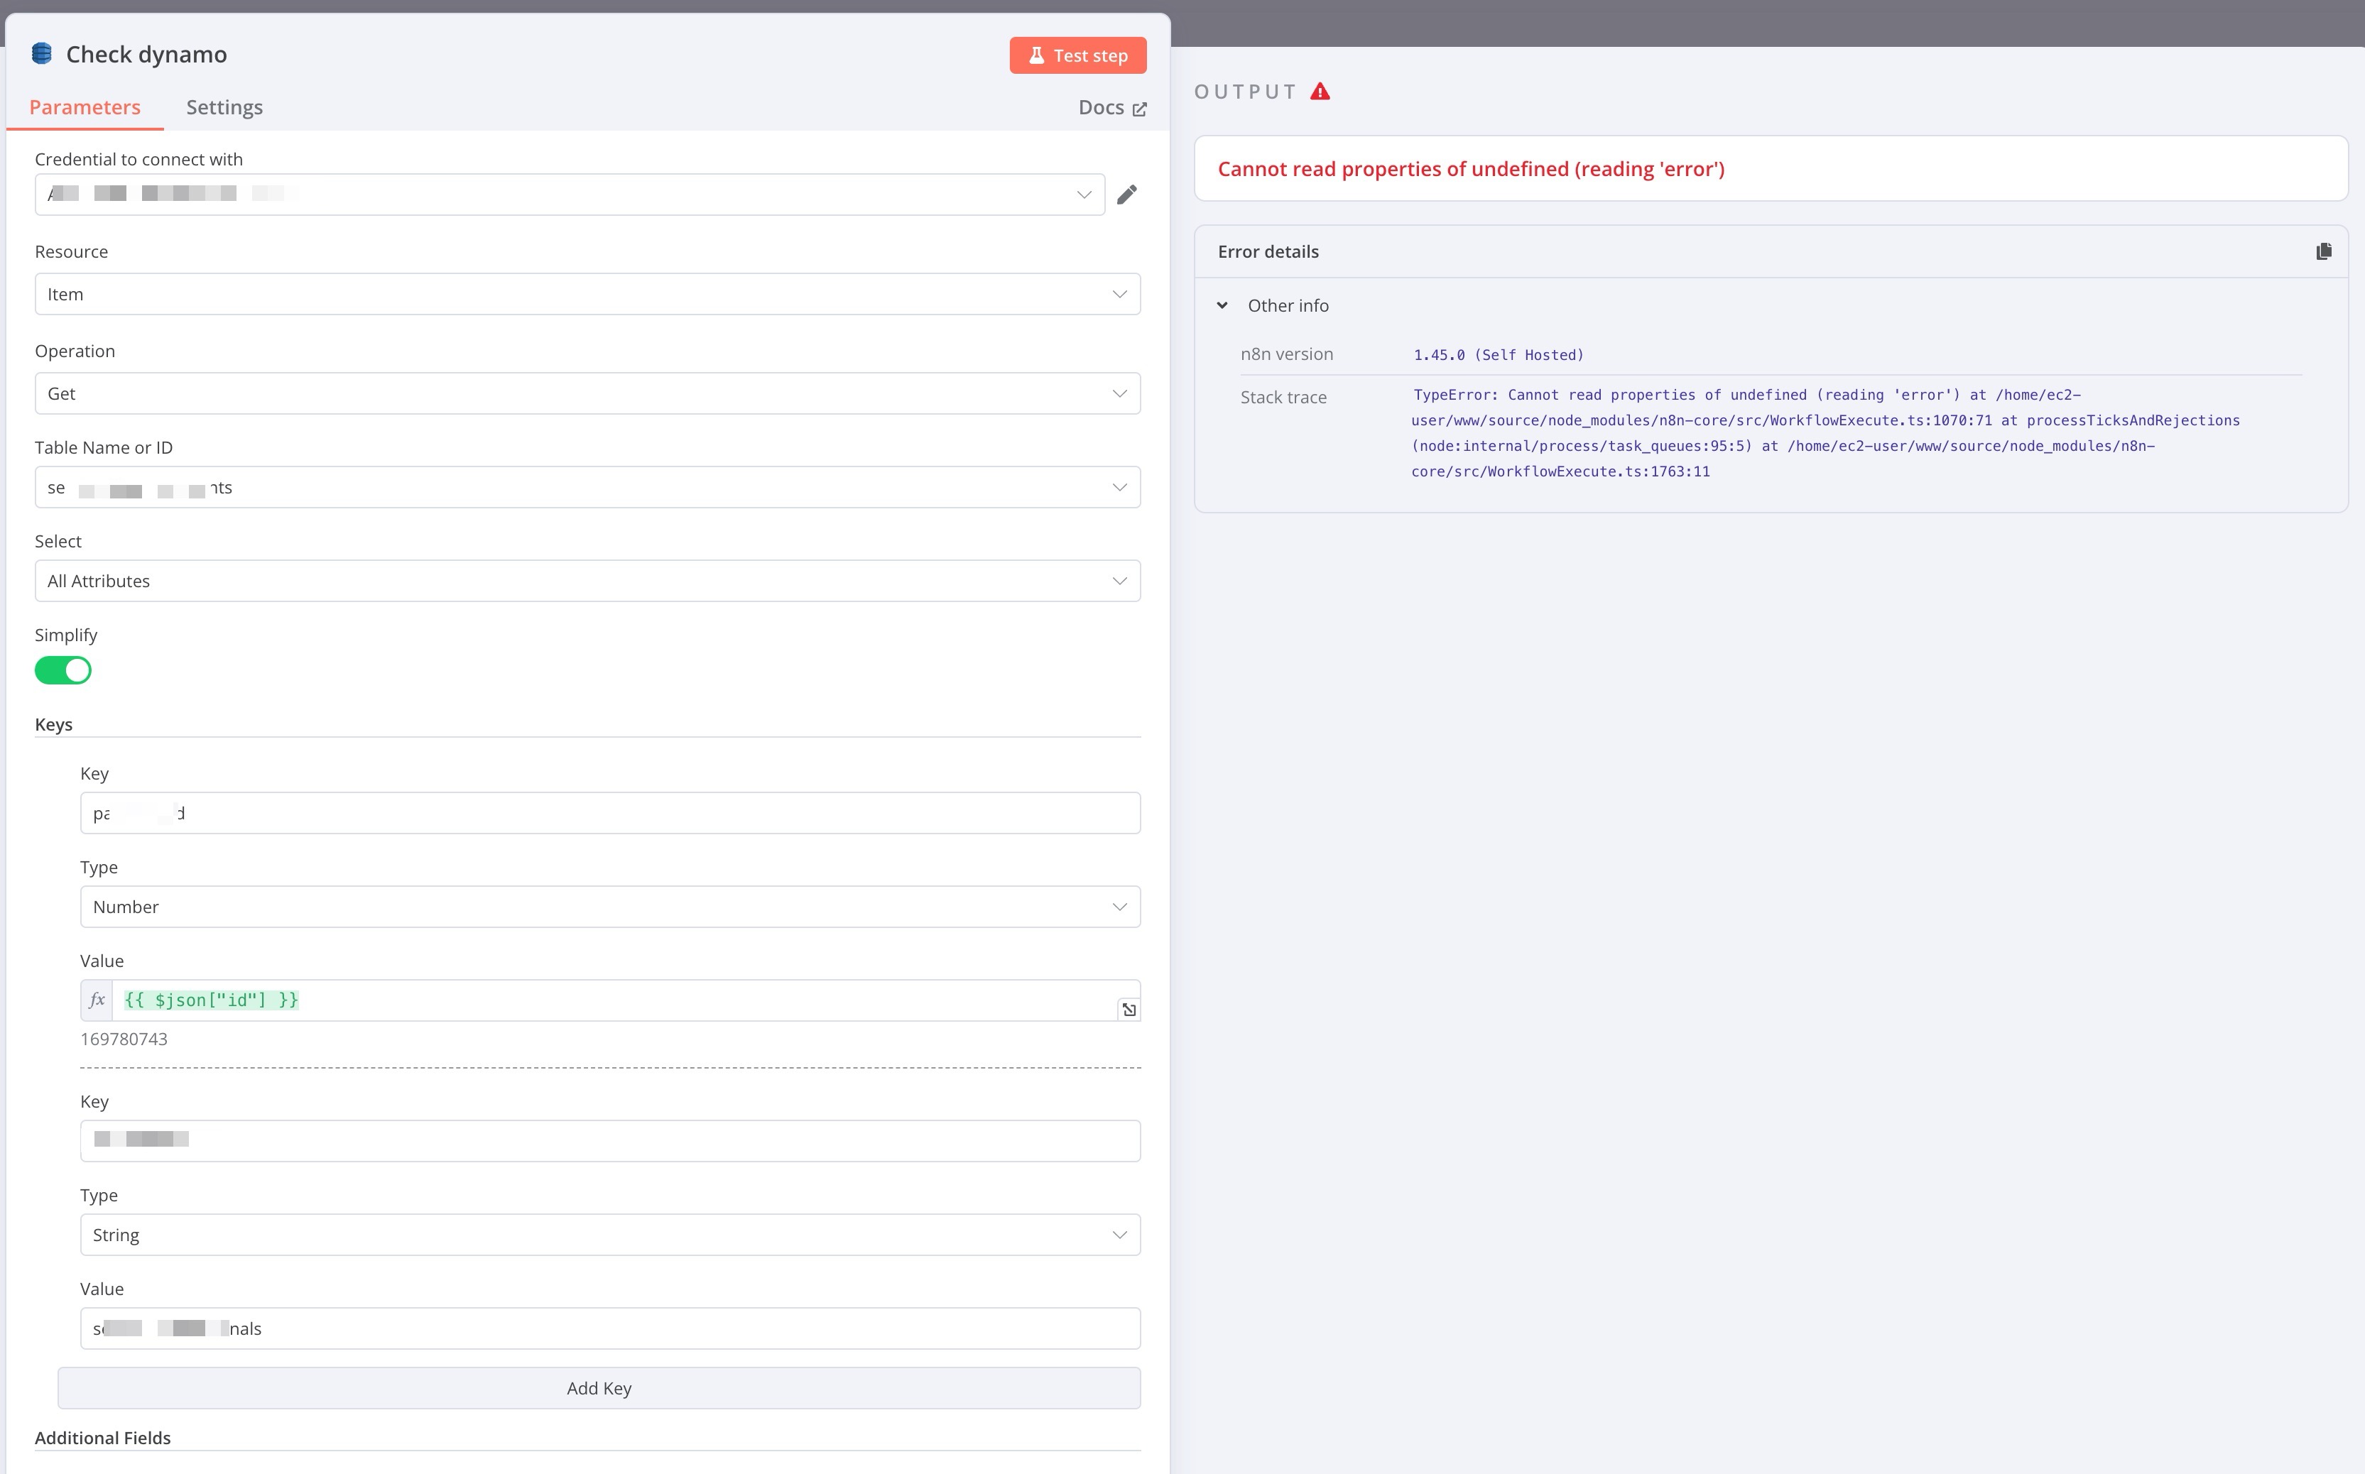The height and width of the screenshot is (1474, 2365).
Task: Switch to the Settings tab
Action: pos(224,107)
